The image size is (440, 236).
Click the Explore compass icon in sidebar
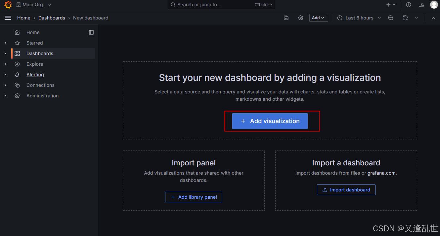coord(17,64)
